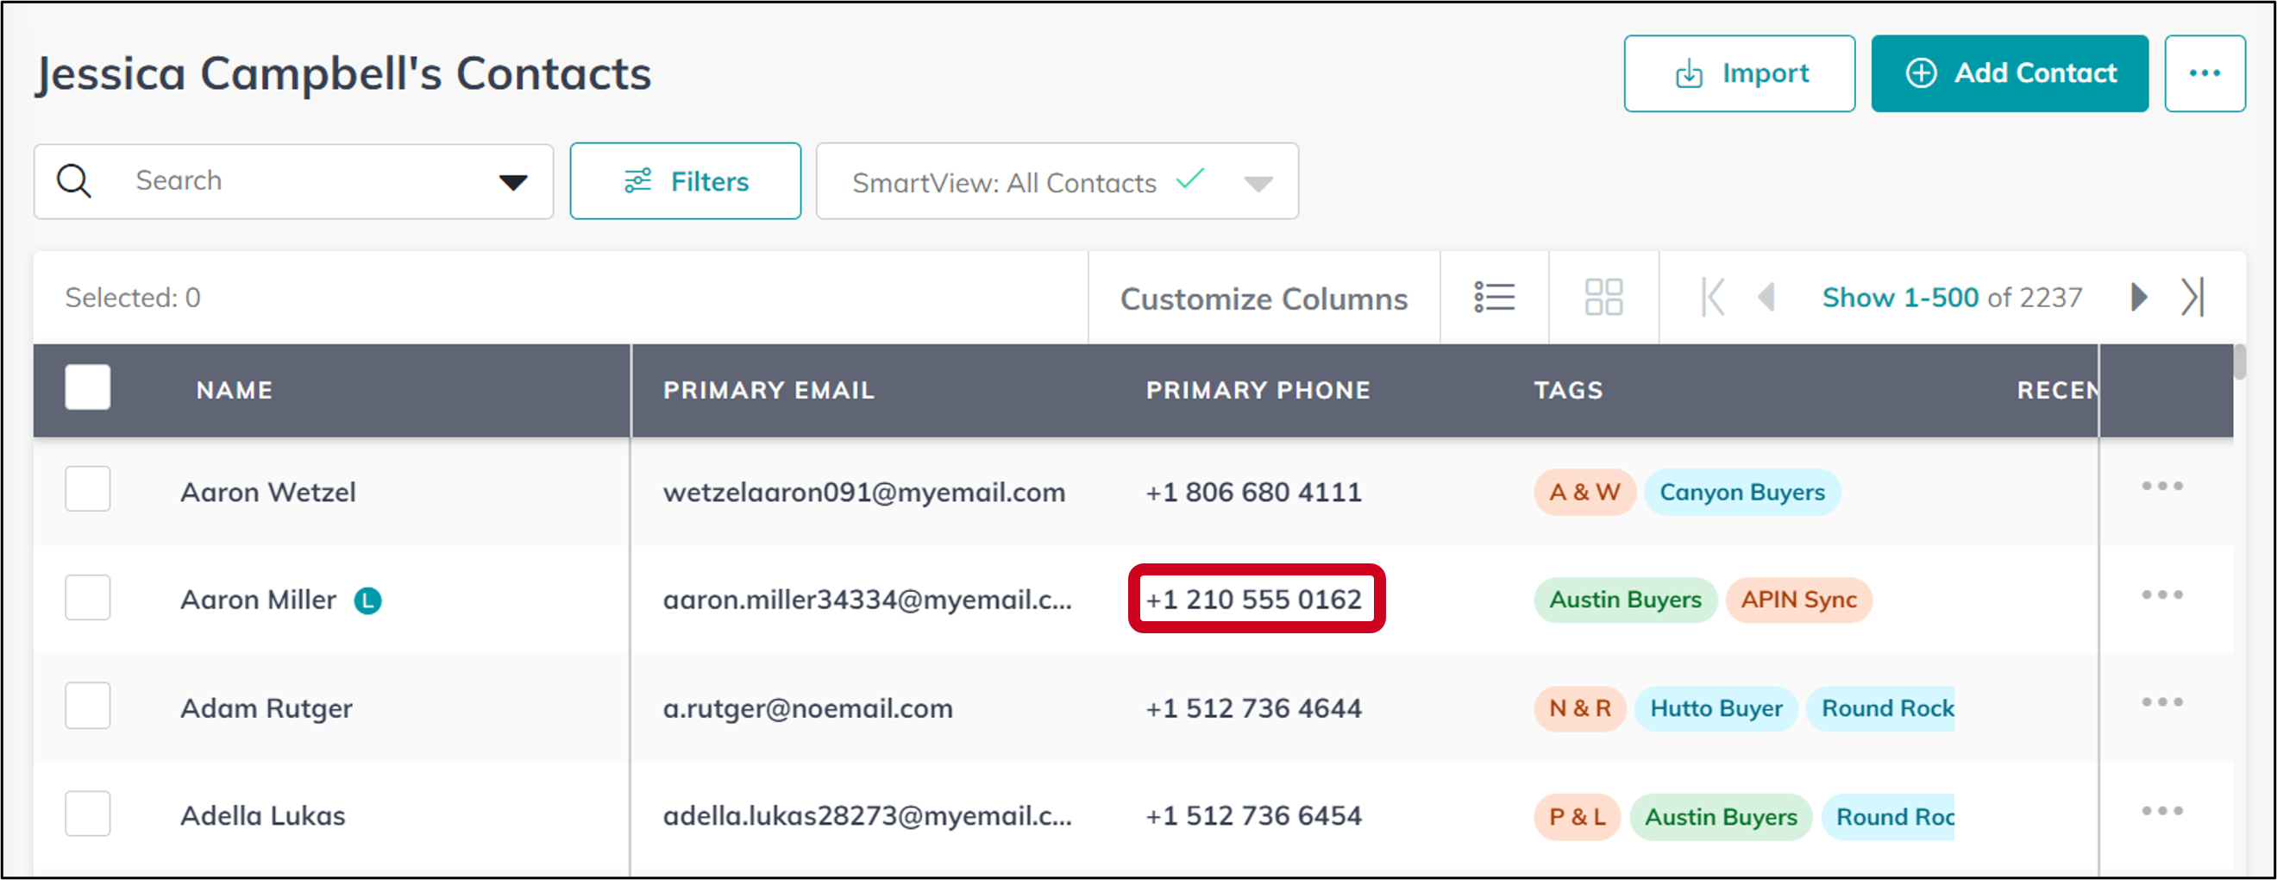The image size is (2277, 880).
Task: Select Adella Lukas using her checkbox
Action: [x=86, y=814]
